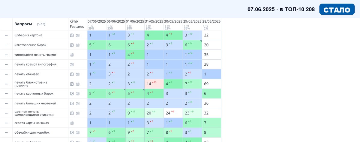Select the query цветная печать самоклеящиеся этикетки
360x142 pixels.
tap(34, 113)
